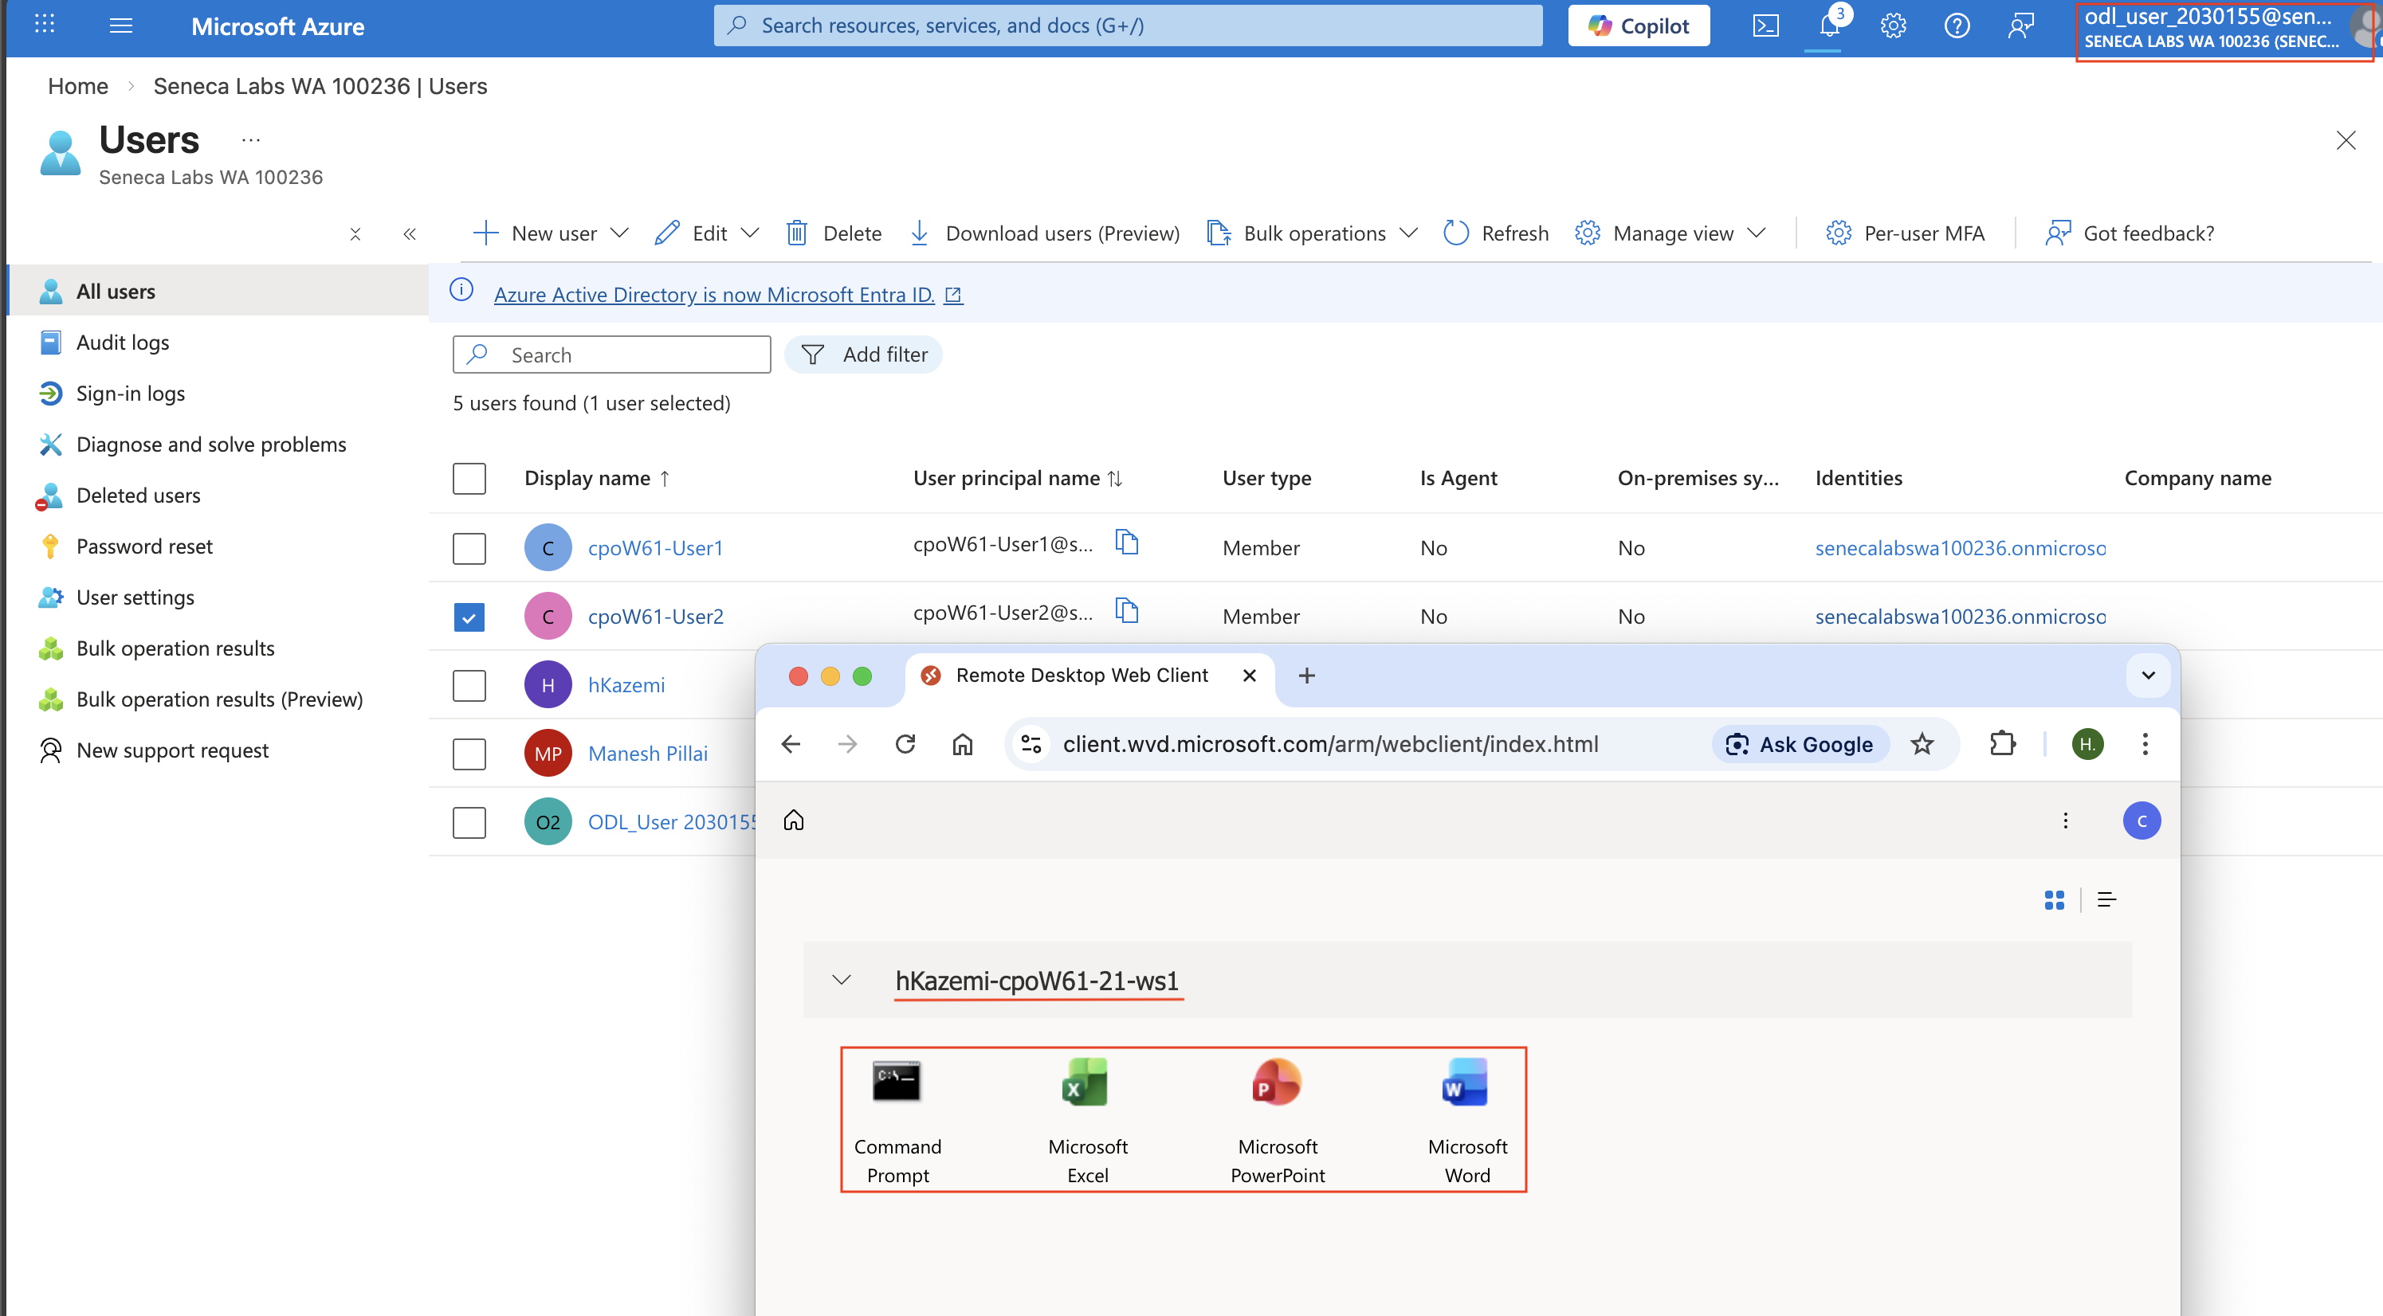Viewport: 2383px width, 1316px height.
Task: Open Chrome extensions puzzle icon
Action: tap(2003, 745)
